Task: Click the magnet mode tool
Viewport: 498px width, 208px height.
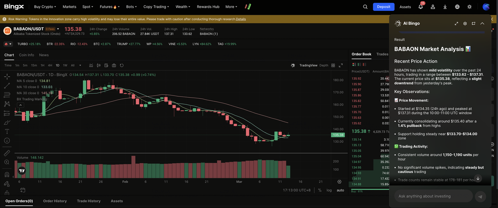Action: [x=7, y=175]
